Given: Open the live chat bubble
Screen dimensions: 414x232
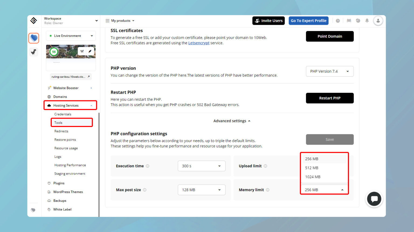Looking at the screenshot, I should (x=374, y=199).
